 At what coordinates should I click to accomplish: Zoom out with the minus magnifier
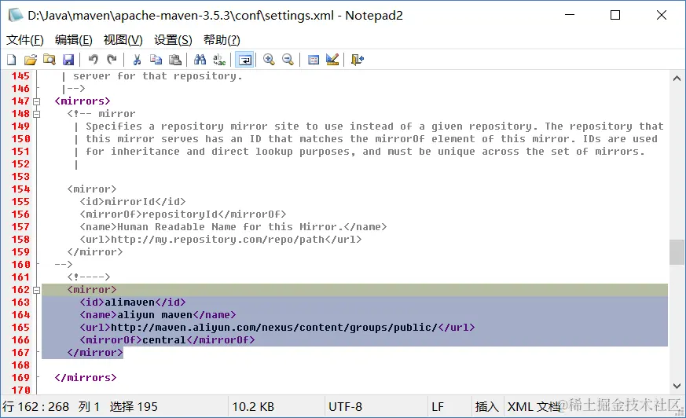pyautogui.click(x=288, y=60)
